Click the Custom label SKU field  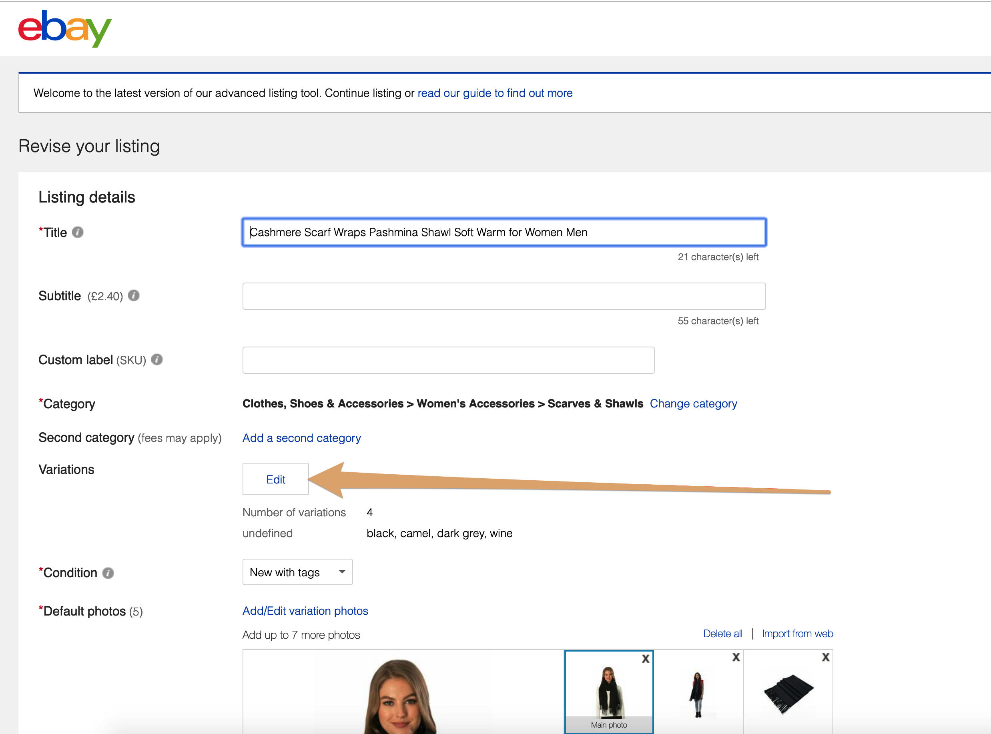coord(448,360)
